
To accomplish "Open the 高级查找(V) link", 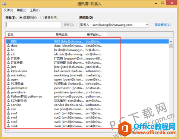I will point(163,25).
